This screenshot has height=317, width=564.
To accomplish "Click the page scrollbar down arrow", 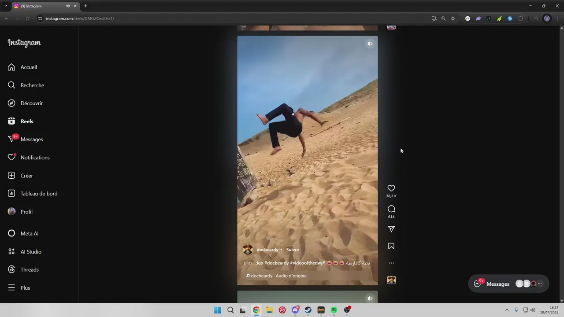I will click(561, 301).
